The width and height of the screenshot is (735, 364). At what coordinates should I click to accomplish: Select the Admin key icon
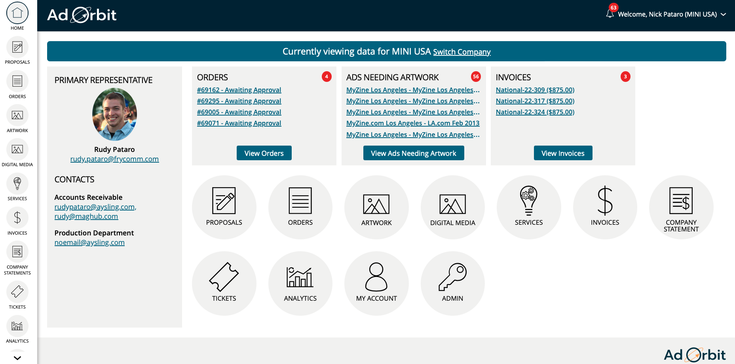453,279
